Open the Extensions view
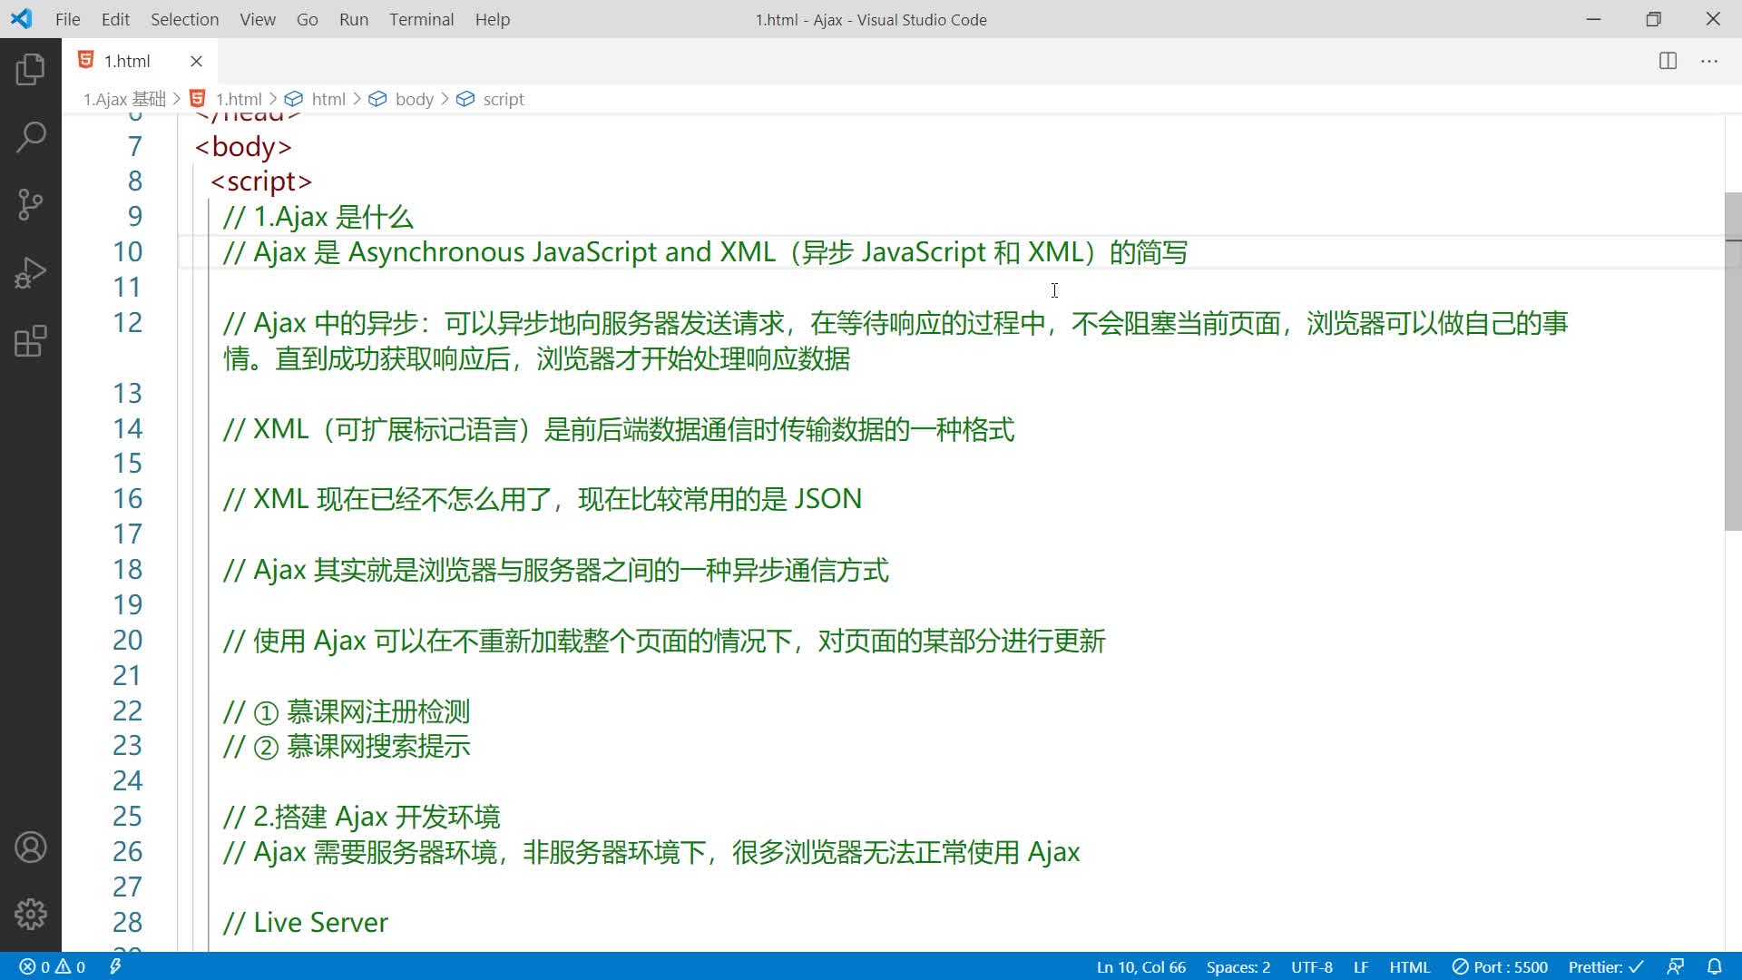 tap(30, 341)
